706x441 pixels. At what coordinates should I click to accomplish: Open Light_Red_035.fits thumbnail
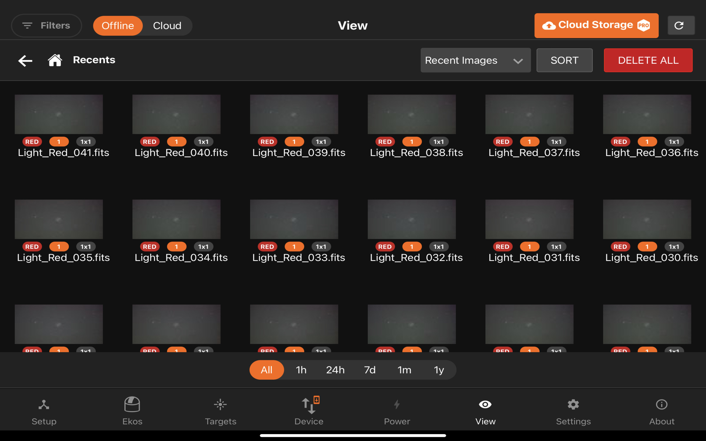point(59,219)
